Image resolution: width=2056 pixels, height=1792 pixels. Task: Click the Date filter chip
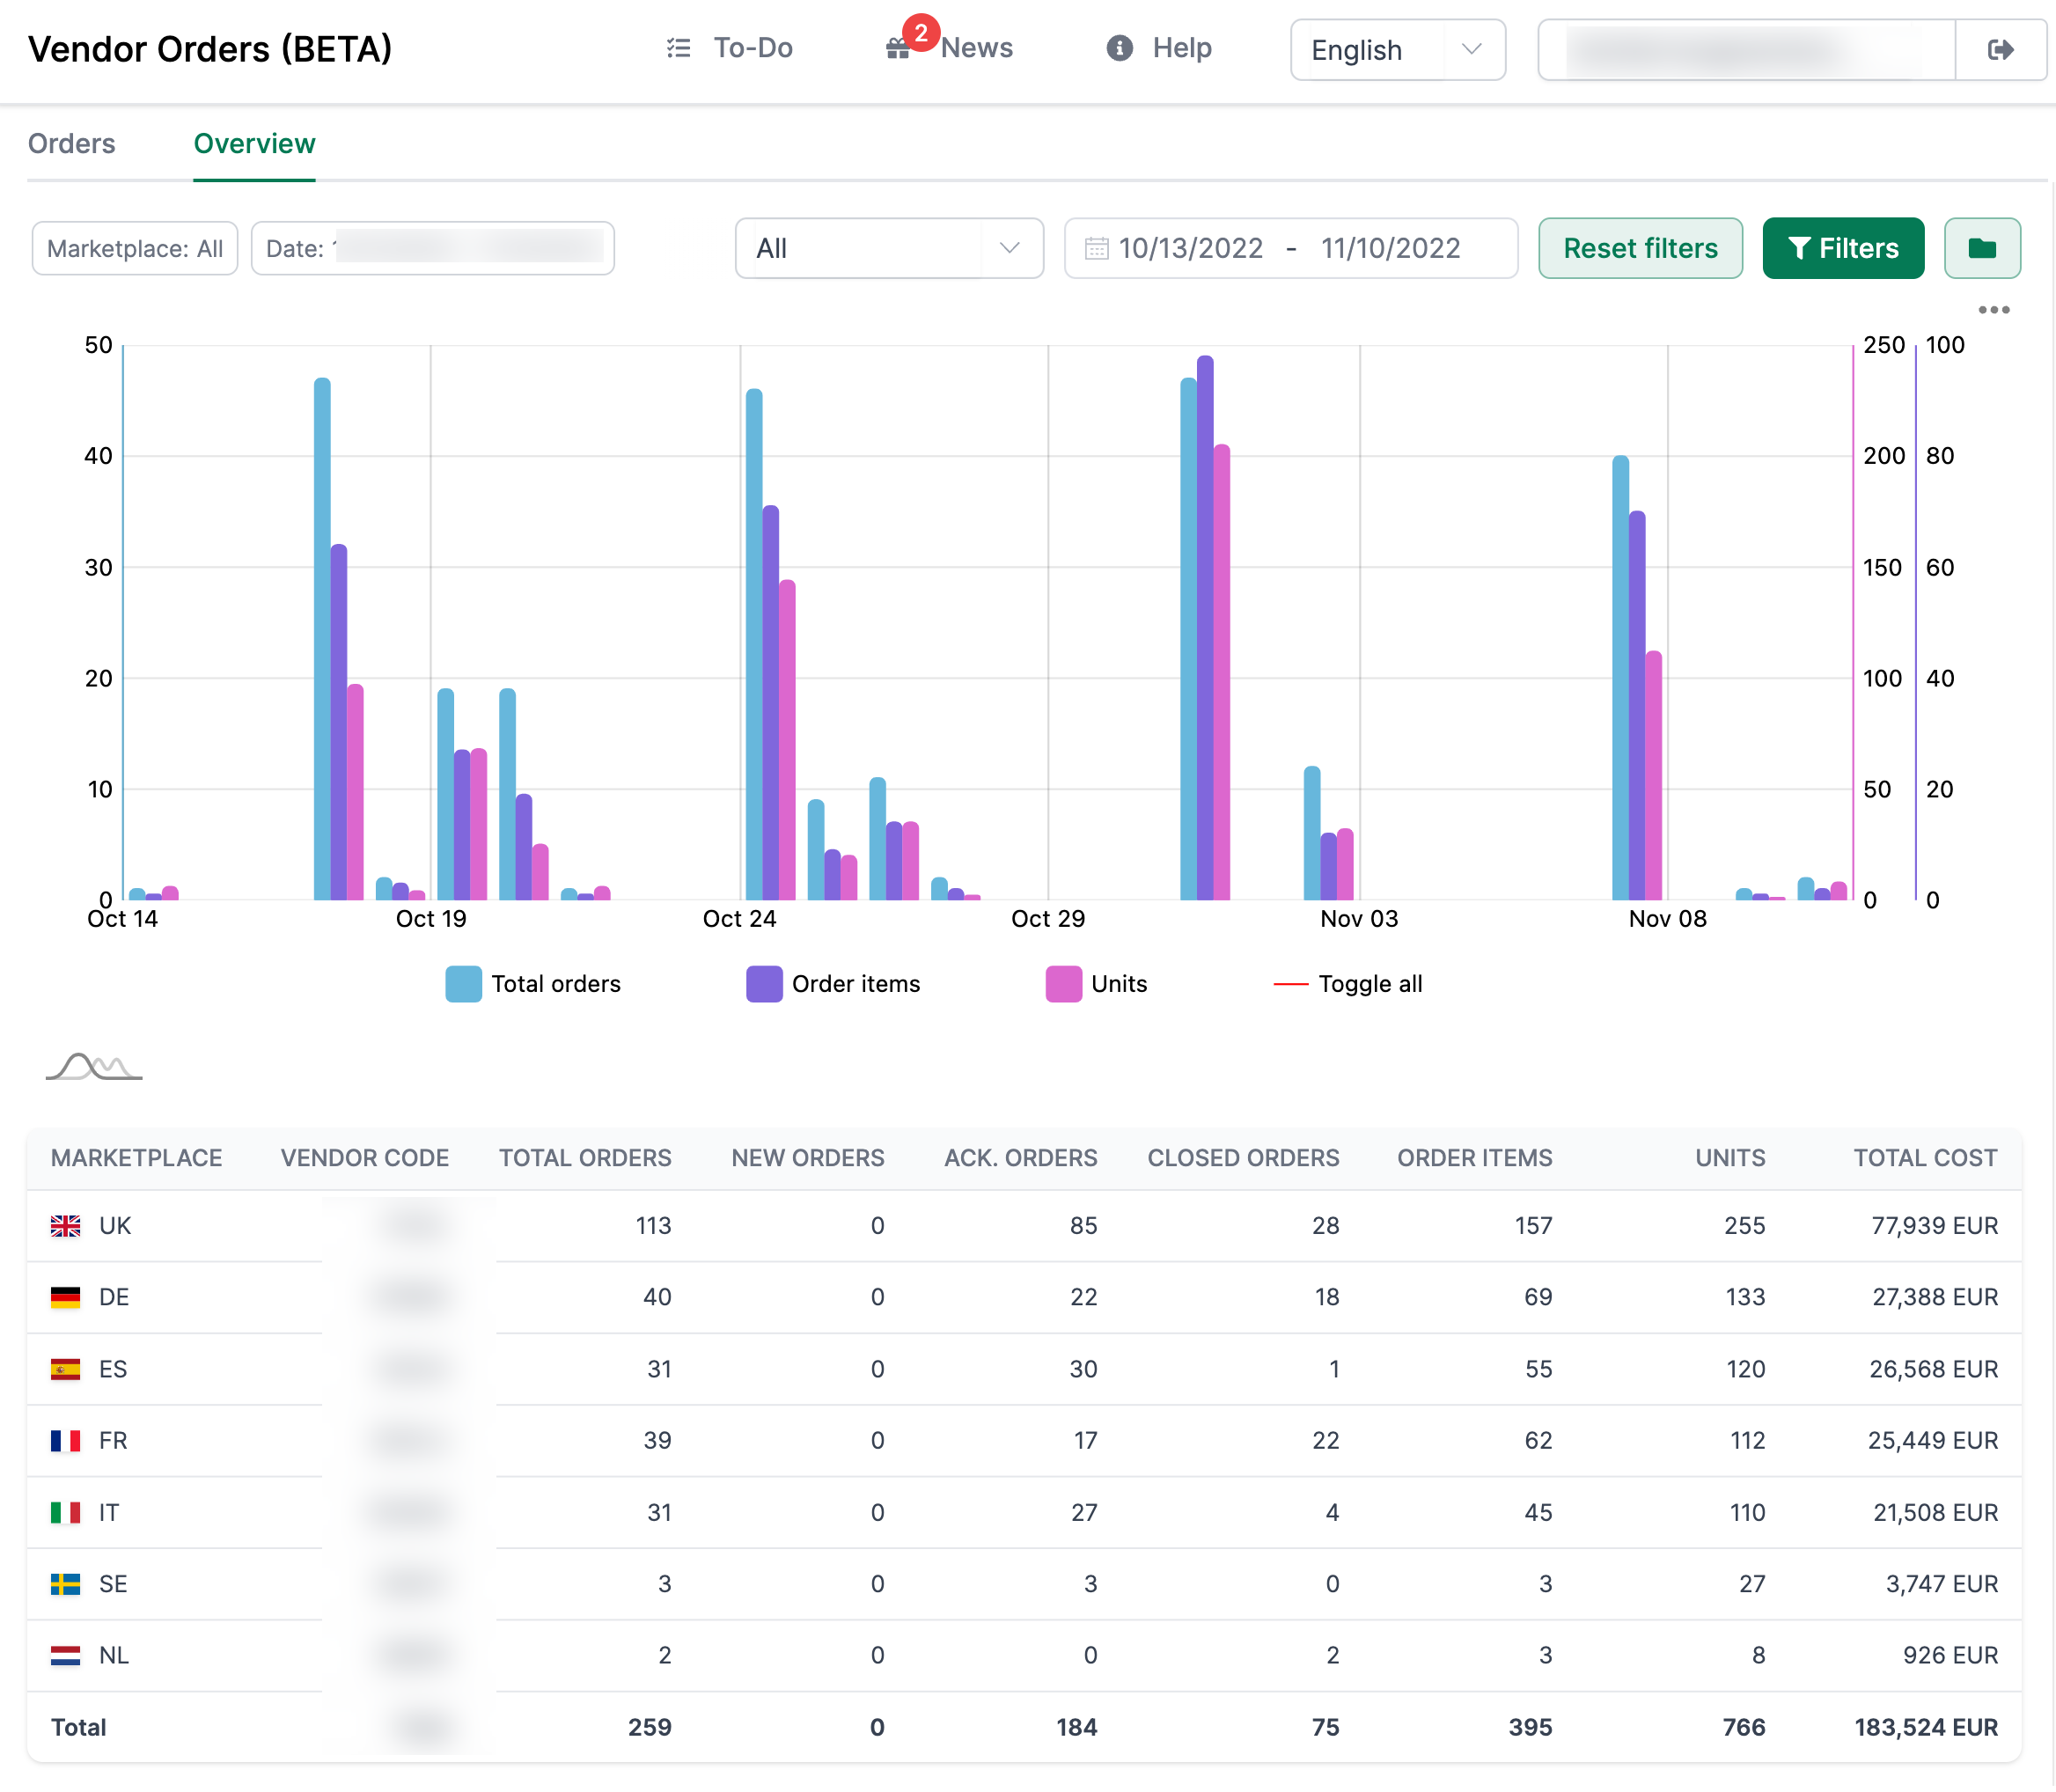pyautogui.click(x=432, y=248)
